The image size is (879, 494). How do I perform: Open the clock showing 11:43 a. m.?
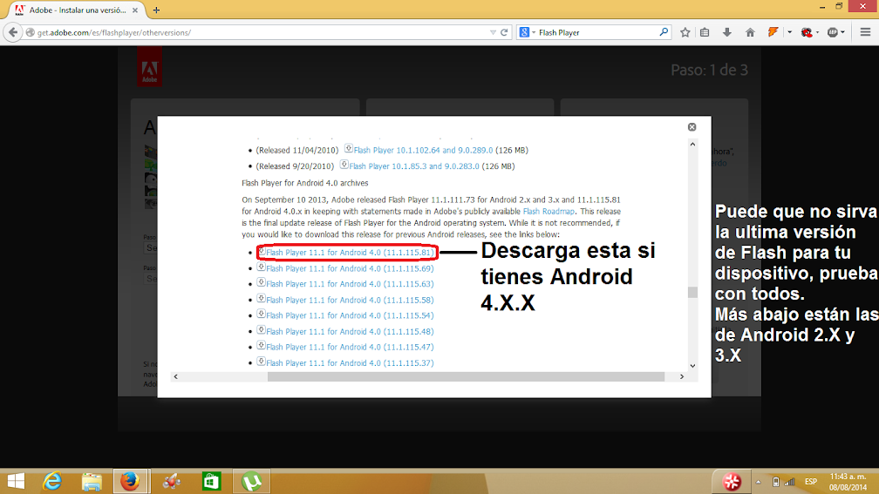[x=848, y=482]
